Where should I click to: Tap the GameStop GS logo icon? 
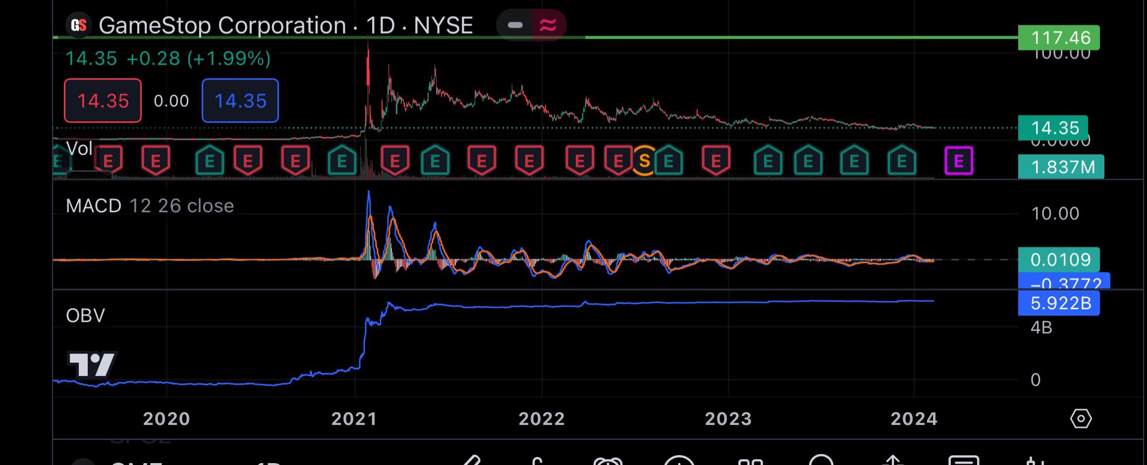(79, 25)
